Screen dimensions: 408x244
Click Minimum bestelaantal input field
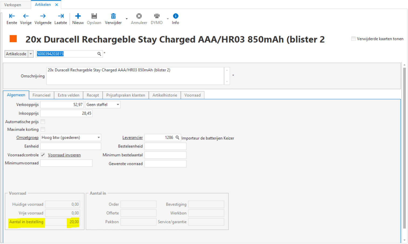[165, 155]
